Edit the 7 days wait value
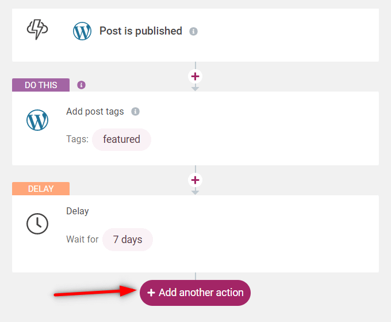Screen dimensions: 391x322 click(128, 239)
